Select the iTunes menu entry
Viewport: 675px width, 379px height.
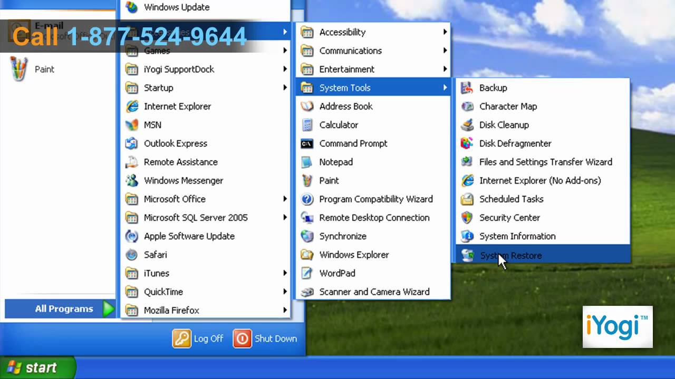click(206, 273)
